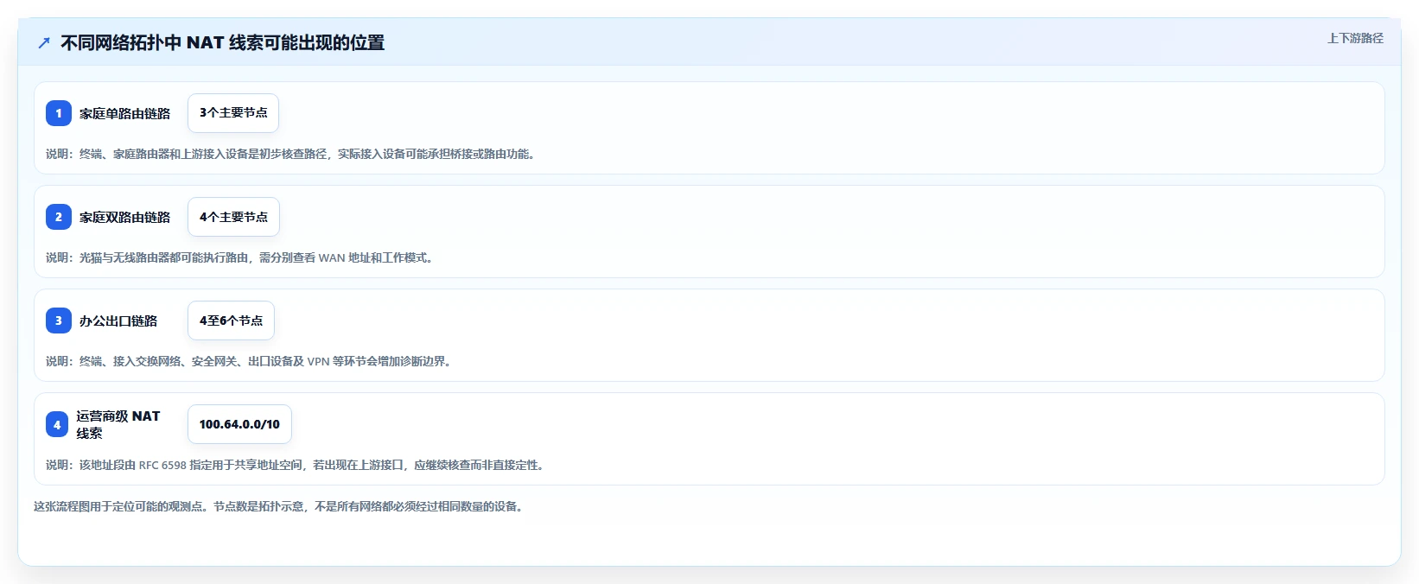Screen dimensions: 1419x584
Task: Click the 上下游路径 label in header
Action: coord(1355,38)
